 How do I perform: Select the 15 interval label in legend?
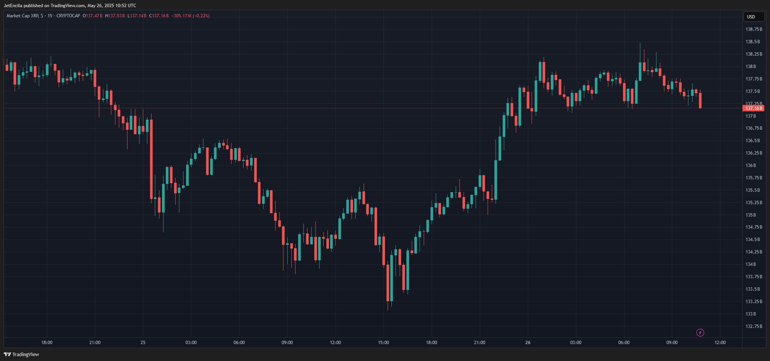50,16
